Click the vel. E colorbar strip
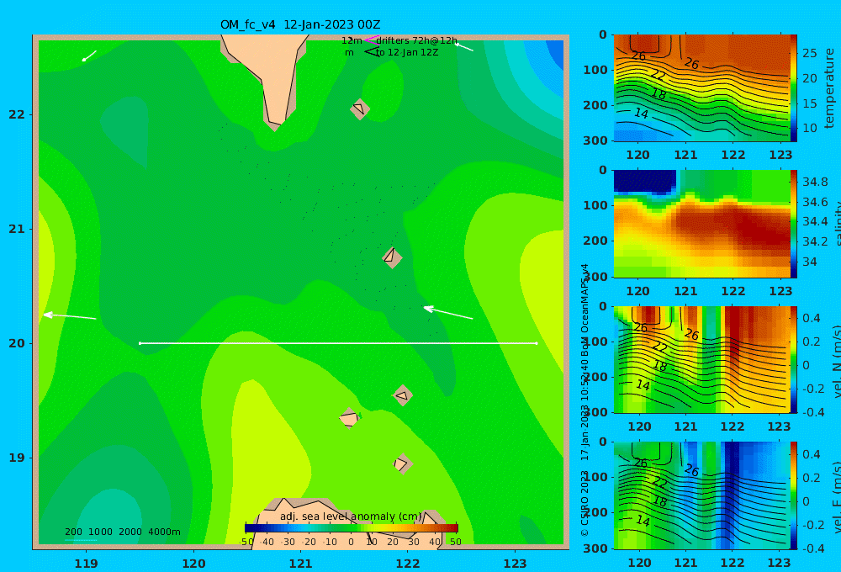Viewport: 841px width, 572px height. pos(794,495)
